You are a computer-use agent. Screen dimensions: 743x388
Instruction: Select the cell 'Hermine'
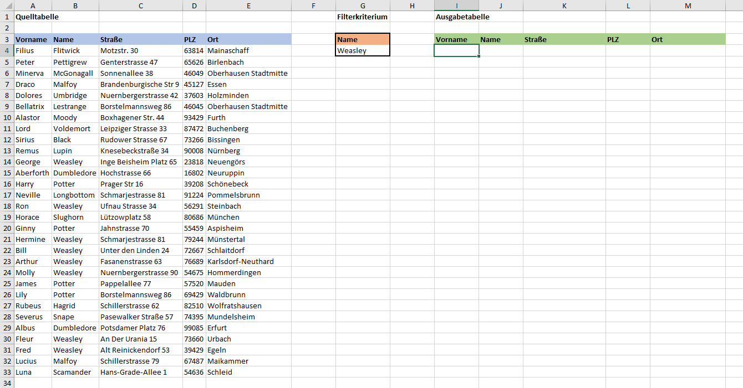click(33, 239)
